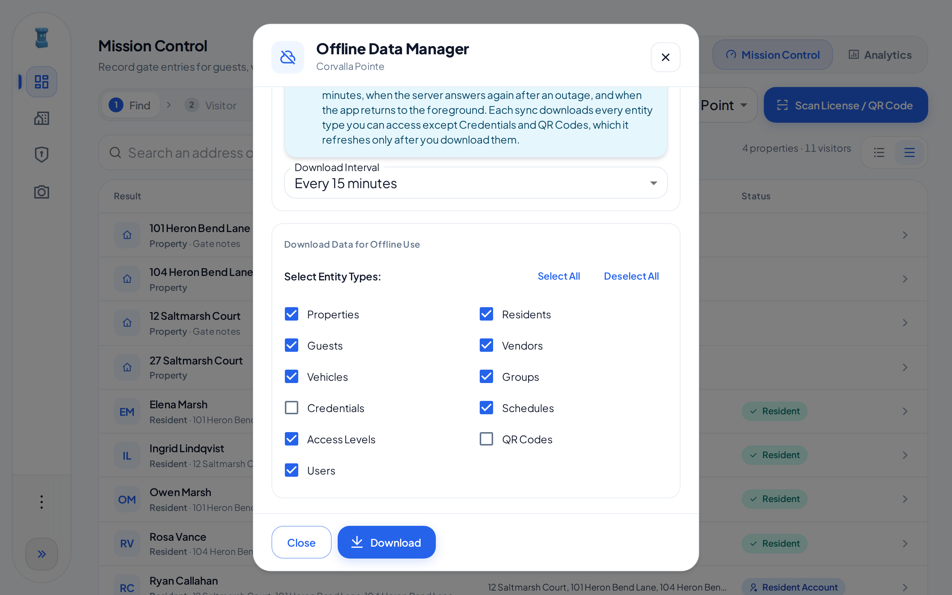Expand the 104 Heron Bend Lane row chevron
This screenshot has width=952, height=595.
[x=905, y=279]
